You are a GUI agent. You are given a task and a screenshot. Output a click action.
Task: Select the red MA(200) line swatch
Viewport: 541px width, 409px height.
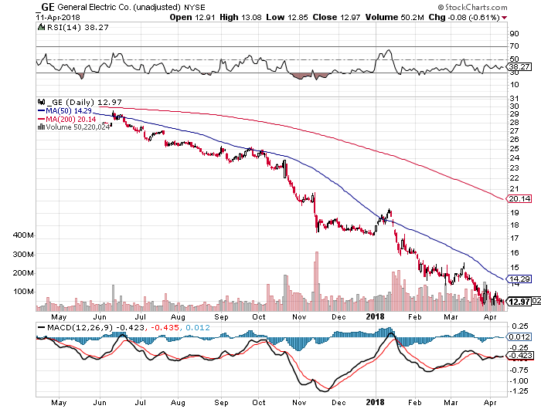coord(41,119)
